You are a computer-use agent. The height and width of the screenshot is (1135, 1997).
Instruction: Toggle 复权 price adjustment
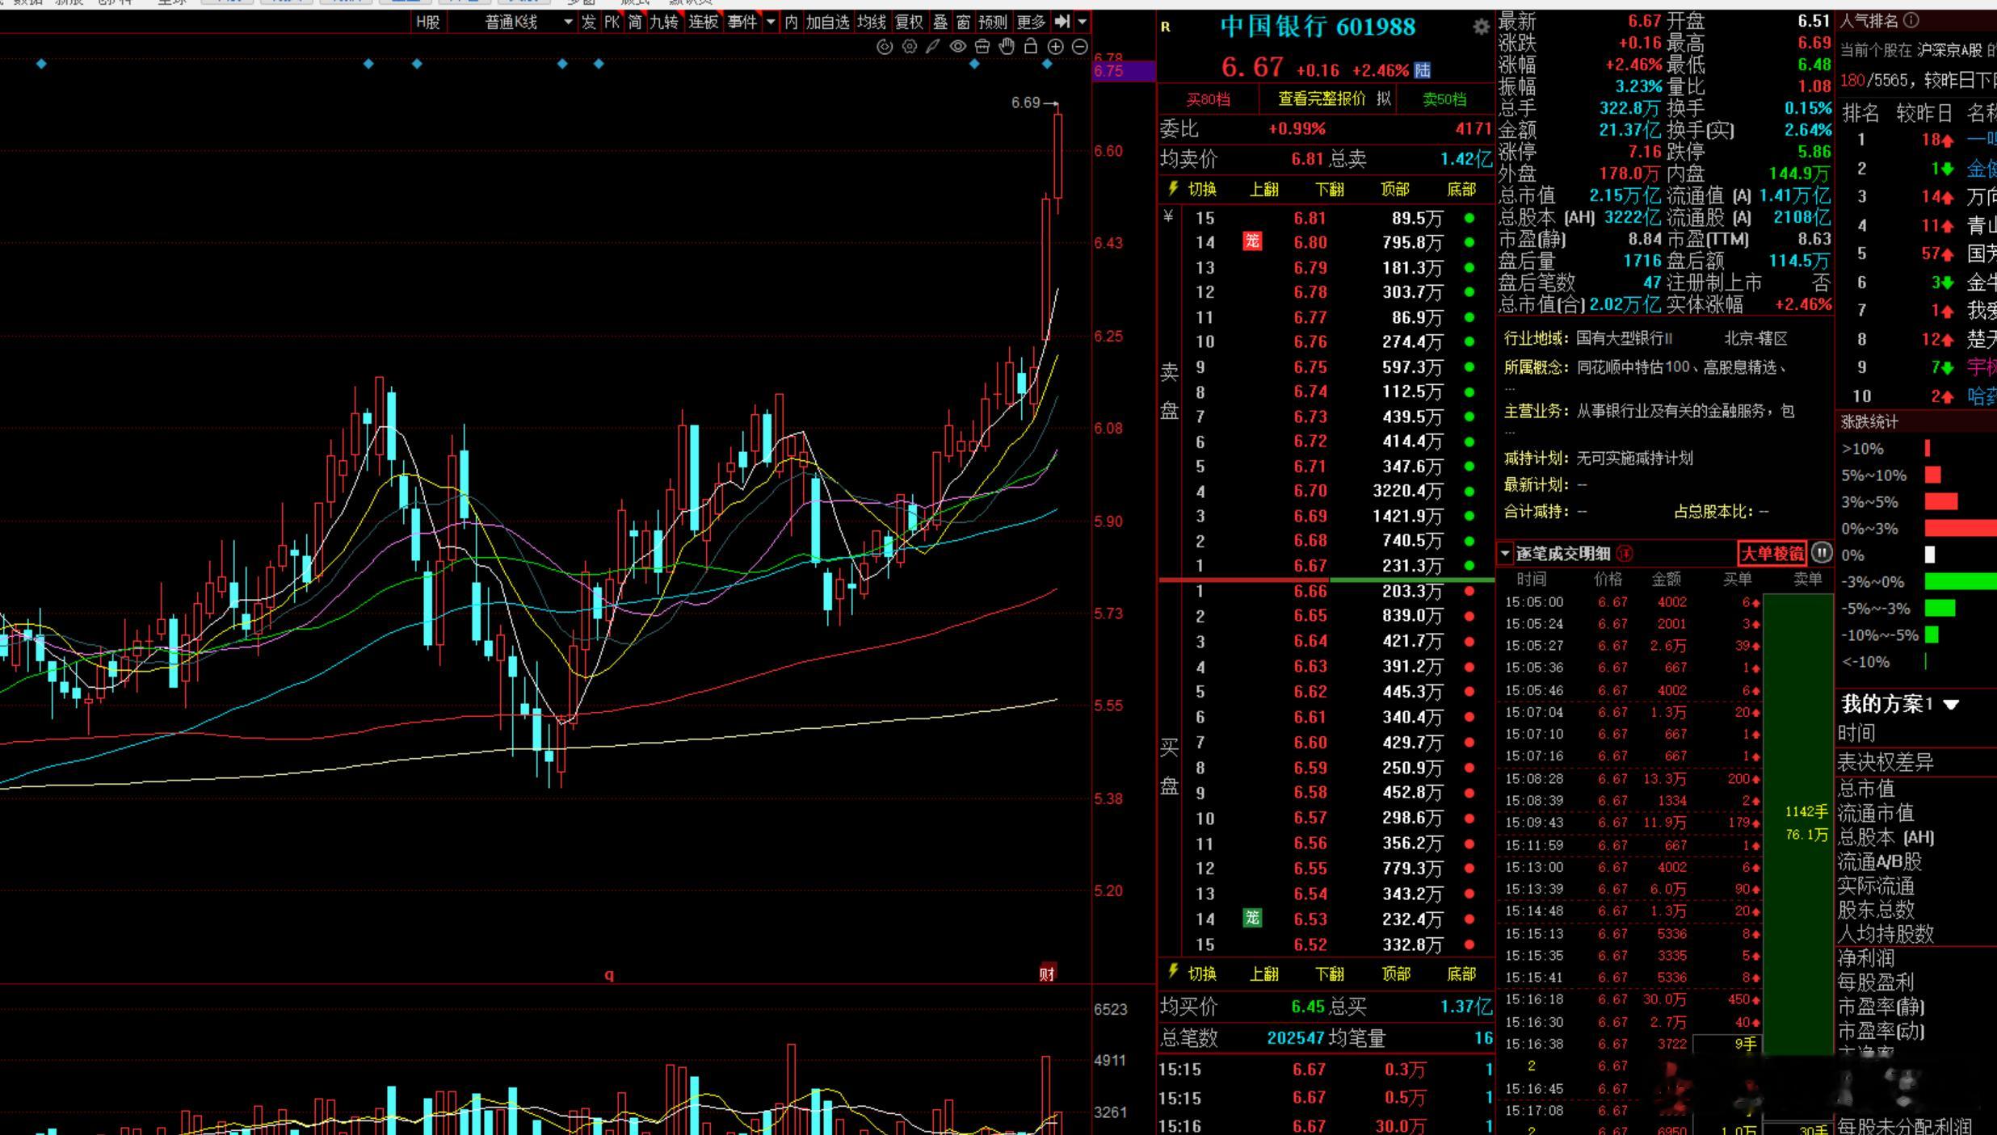(x=909, y=22)
